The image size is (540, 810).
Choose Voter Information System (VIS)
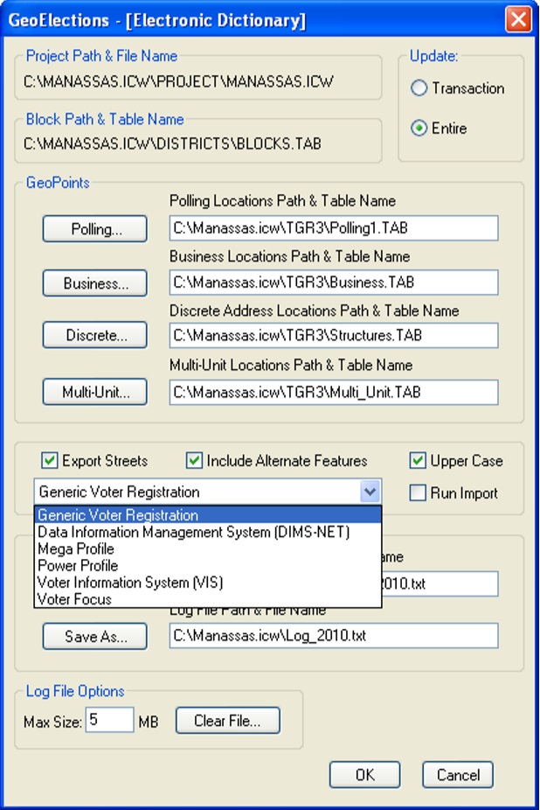(129, 583)
